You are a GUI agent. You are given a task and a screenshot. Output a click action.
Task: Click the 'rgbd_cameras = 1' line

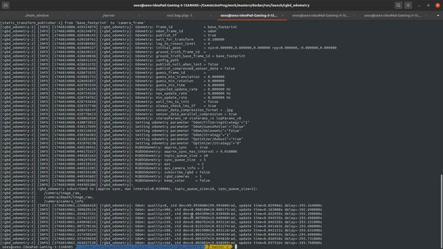pyautogui.click(x=101, y=176)
